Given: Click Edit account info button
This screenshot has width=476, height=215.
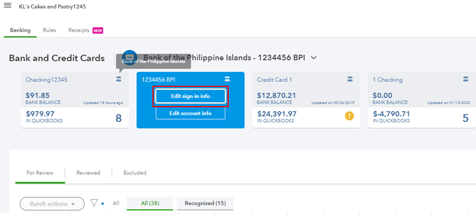Looking at the screenshot, I should 191,113.
